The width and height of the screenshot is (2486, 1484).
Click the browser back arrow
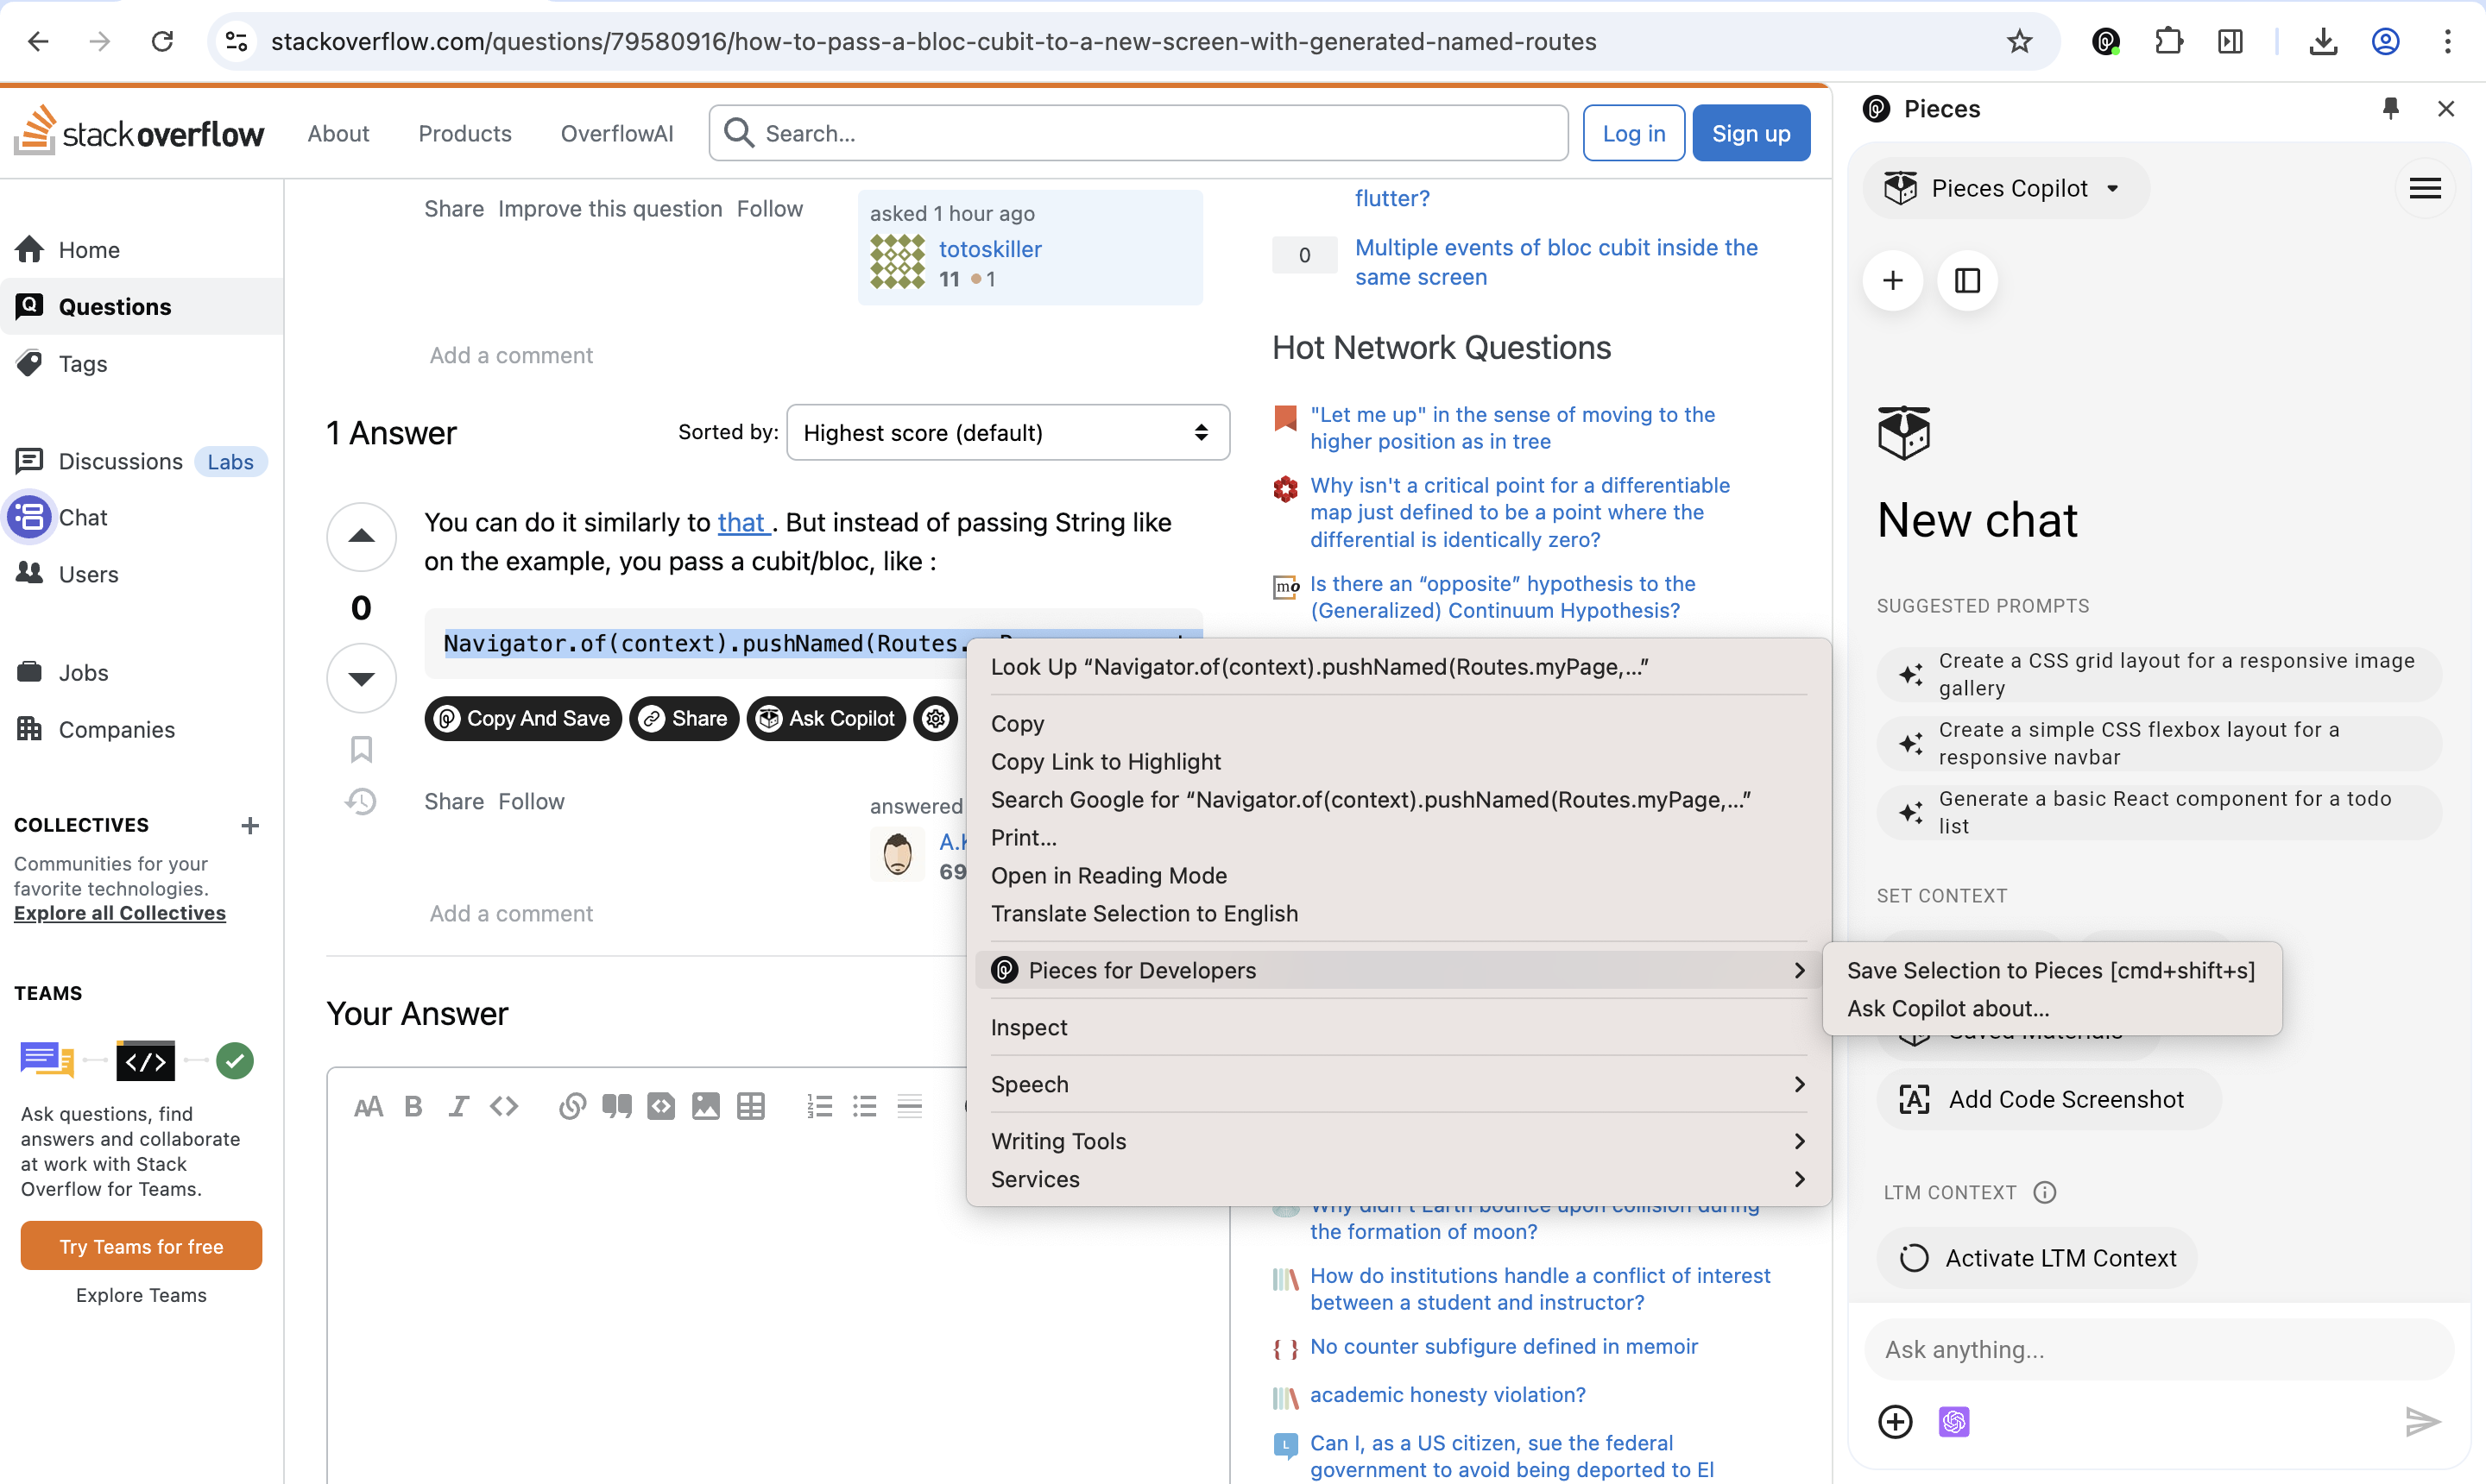[x=38, y=41]
